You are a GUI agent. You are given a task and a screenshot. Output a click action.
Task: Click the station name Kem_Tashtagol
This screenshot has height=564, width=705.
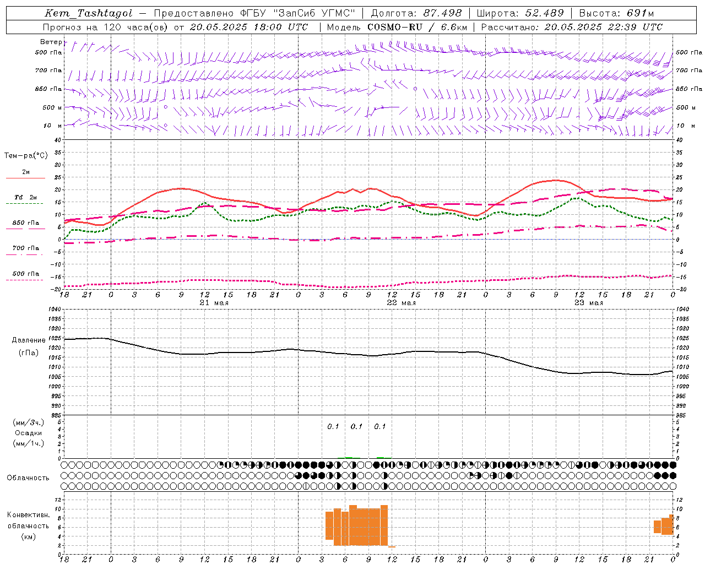click(89, 13)
